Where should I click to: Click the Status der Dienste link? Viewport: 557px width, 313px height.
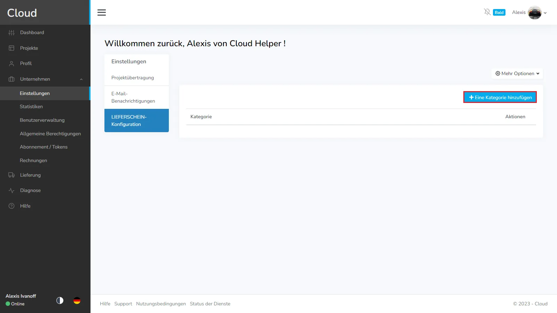(x=210, y=304)
